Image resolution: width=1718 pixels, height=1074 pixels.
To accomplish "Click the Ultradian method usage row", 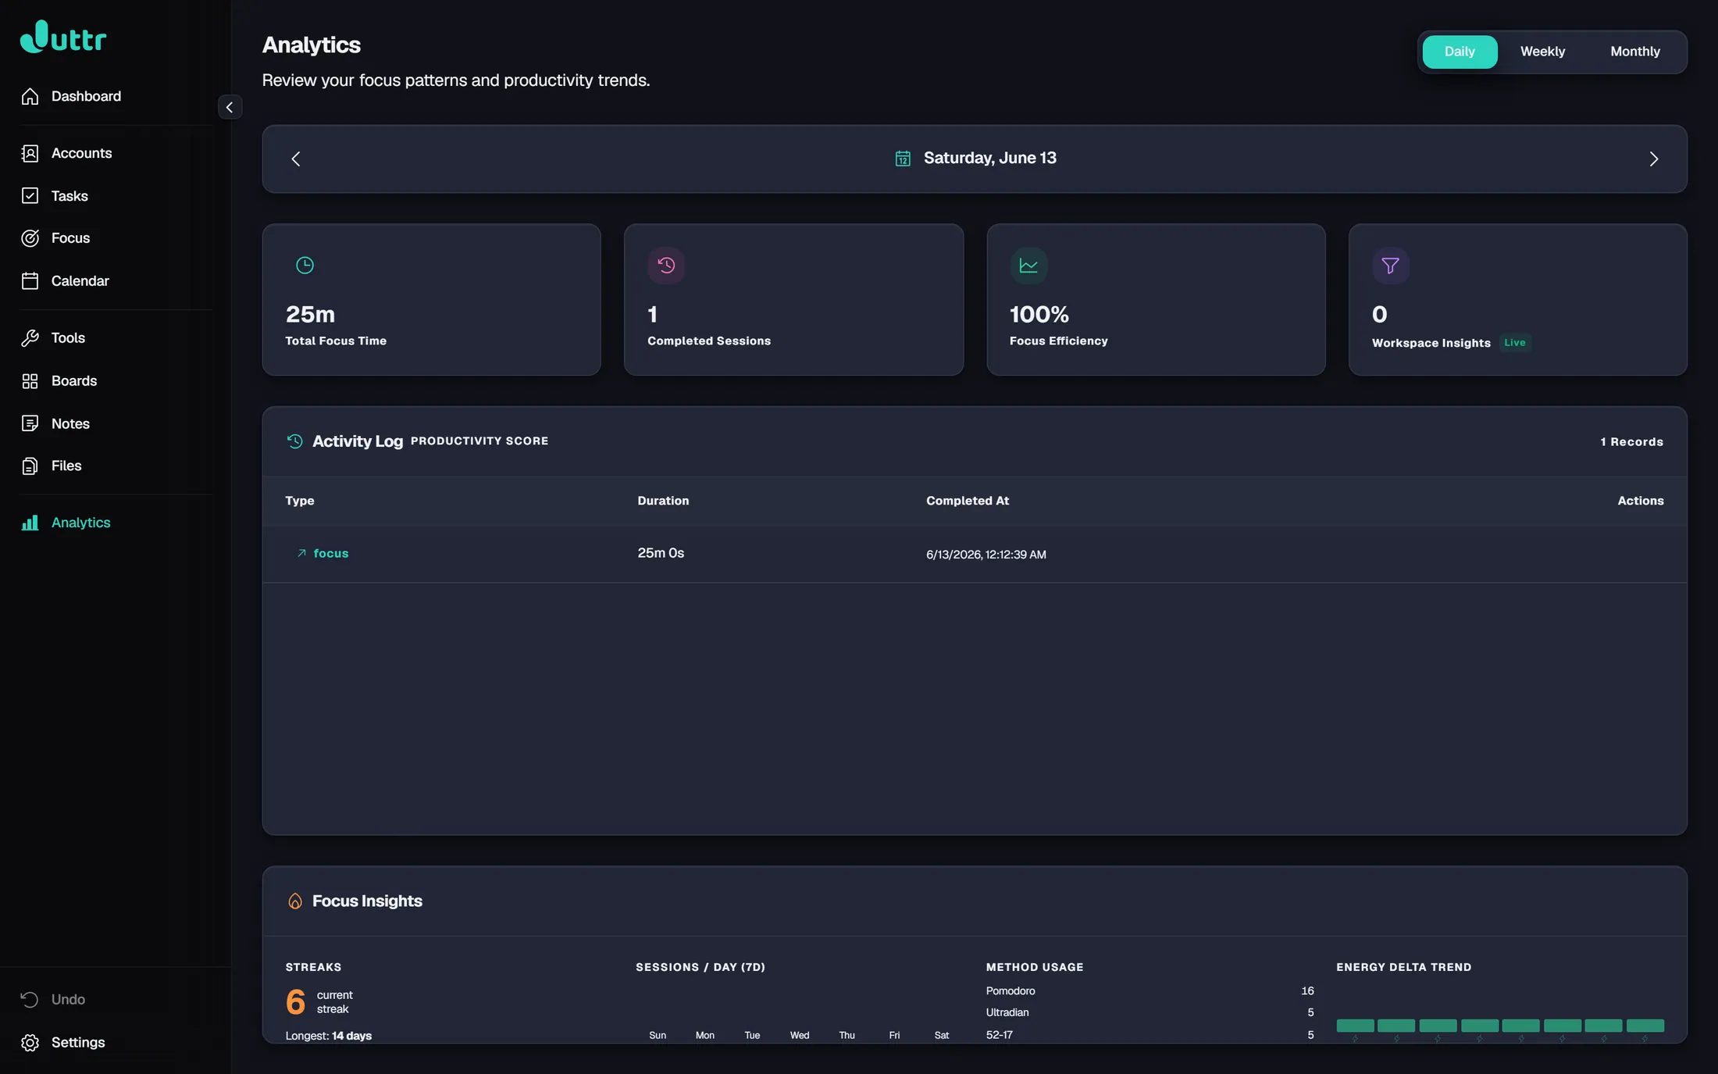I will pos(1149,1012).
